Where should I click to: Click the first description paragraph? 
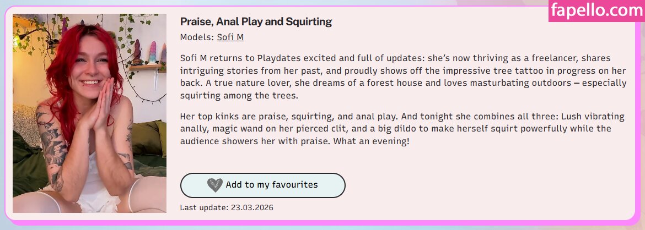[403, 76]
